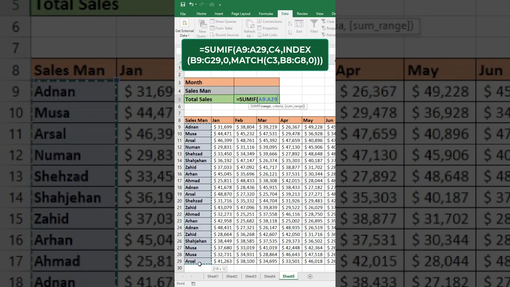
Task: Switch to the Sheet4 worksheet tab
Action: coord(269,276)
